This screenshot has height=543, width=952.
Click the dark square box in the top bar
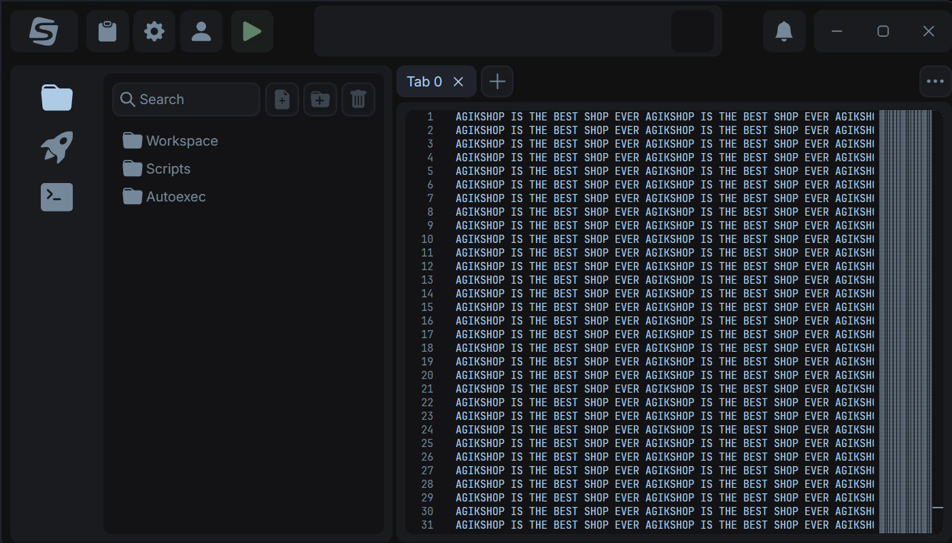[x=692, y=31]
